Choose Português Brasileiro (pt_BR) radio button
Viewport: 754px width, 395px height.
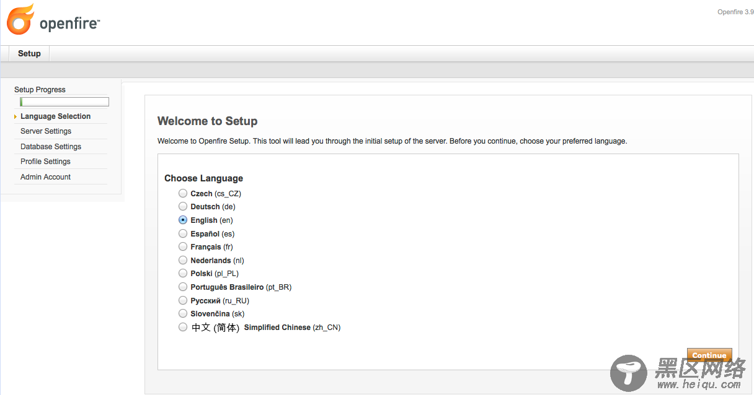[x=183, y=287]
